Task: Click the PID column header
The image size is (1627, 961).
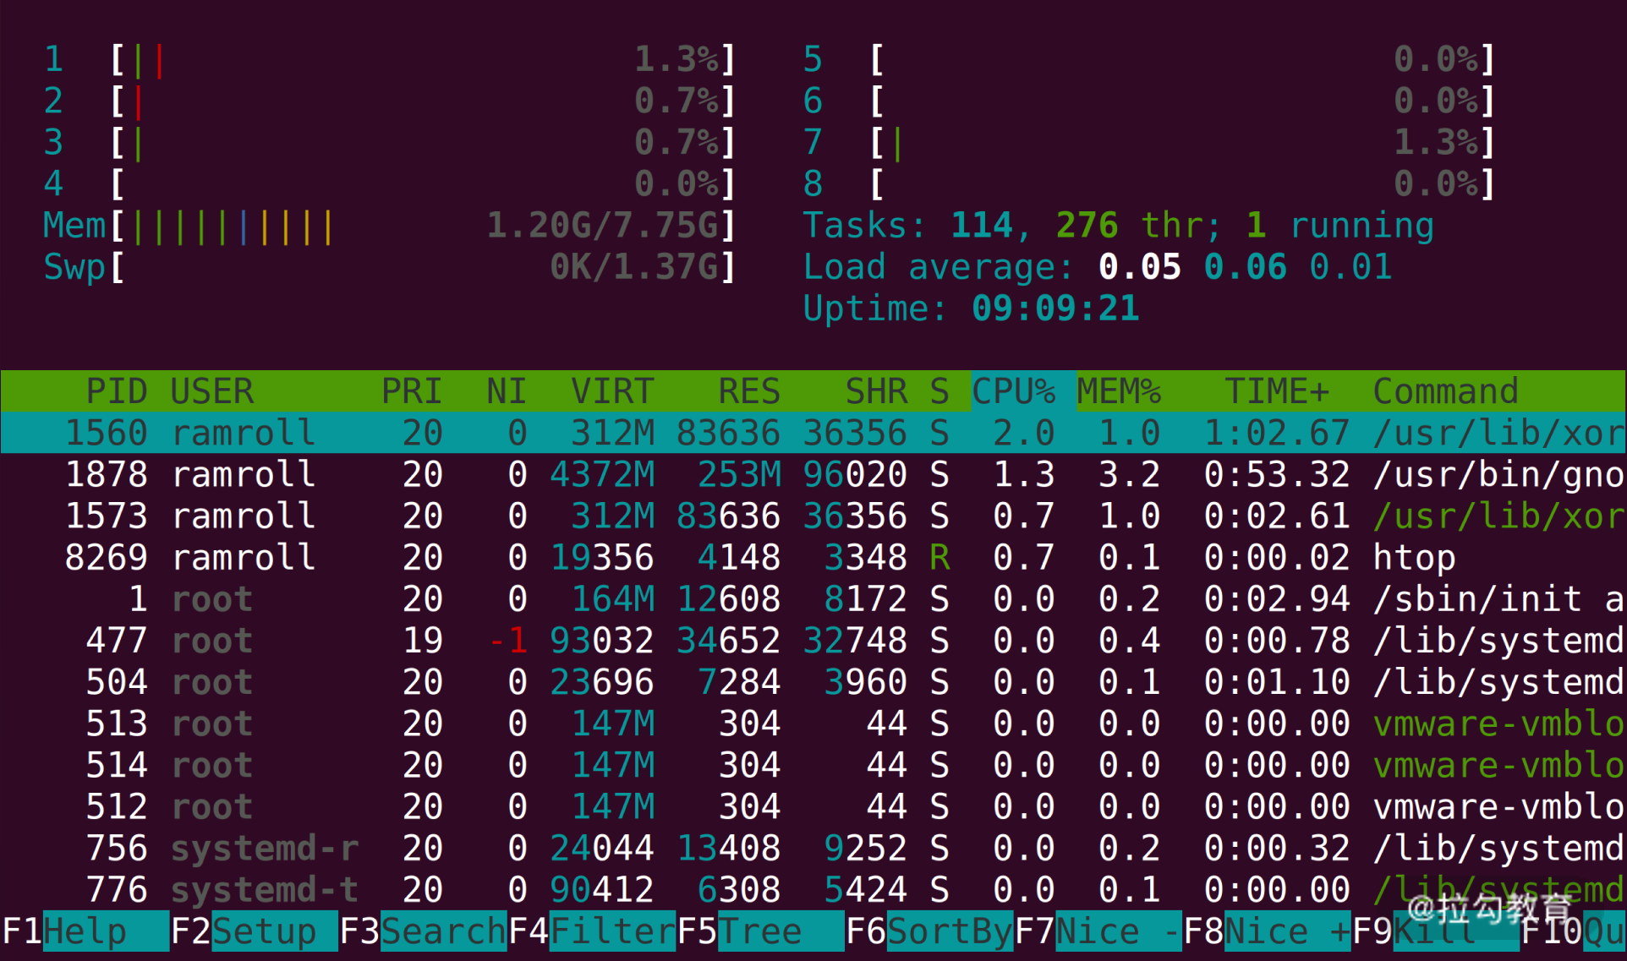Action: pyautogui.click(x=117, y=391)
